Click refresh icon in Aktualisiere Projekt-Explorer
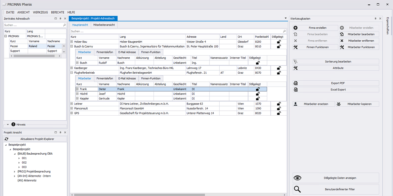Screen dimensions: 393x196 7,139
